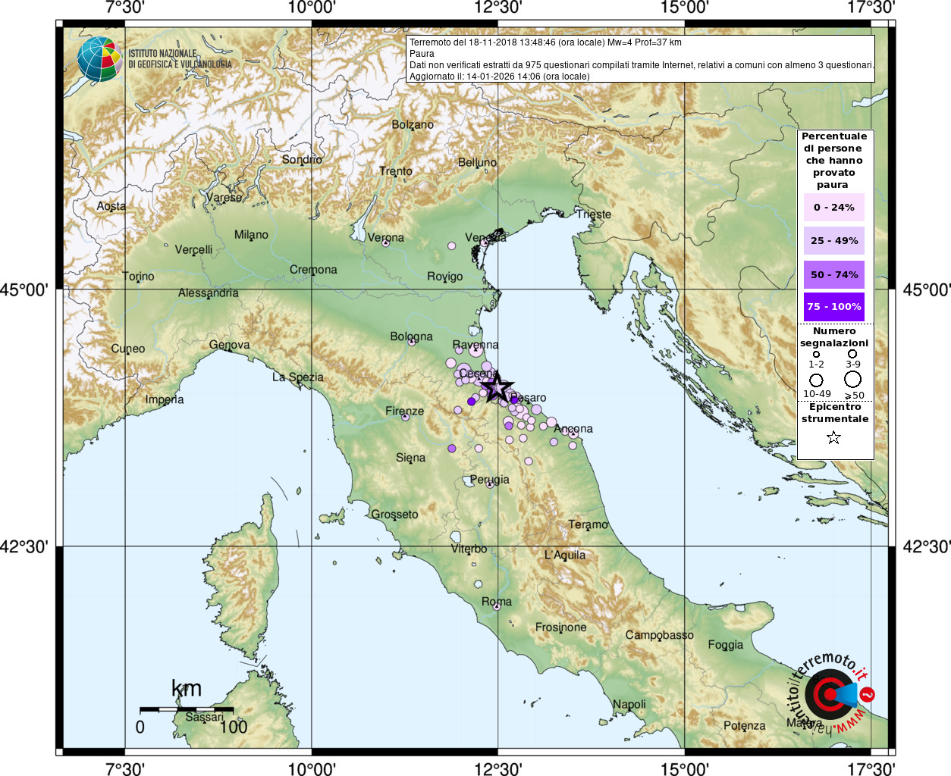Click the Trento city label
951x776 pixels.
(x=396, y=171)
